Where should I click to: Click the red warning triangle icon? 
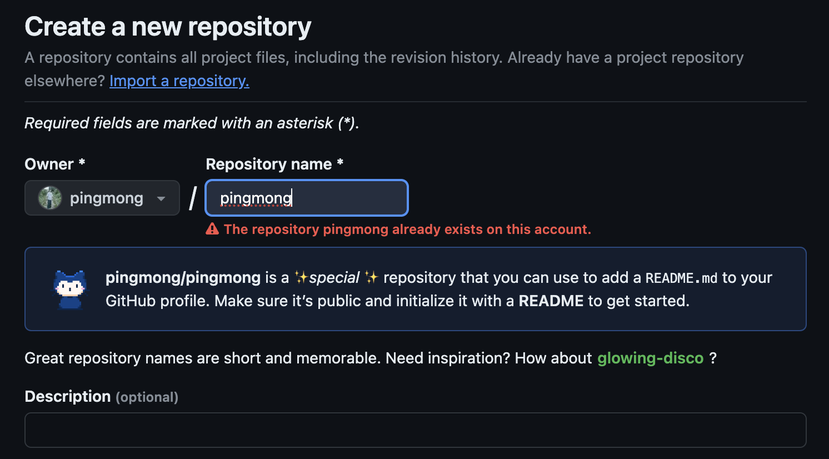[x=212, y=229]
